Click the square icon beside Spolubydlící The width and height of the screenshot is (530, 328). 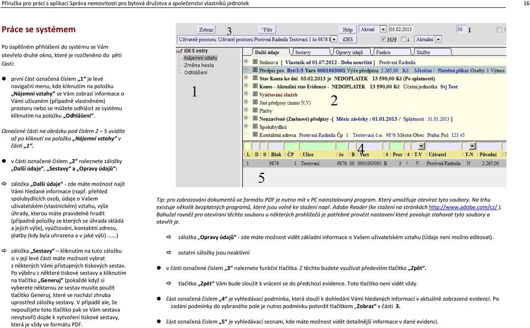coord(255,126)
